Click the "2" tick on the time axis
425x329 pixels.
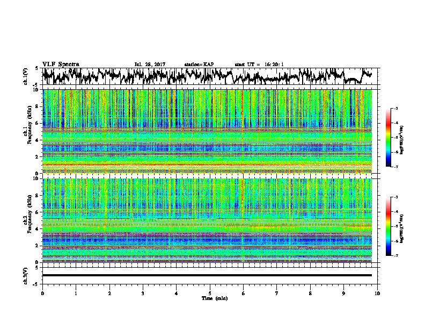tap(109, 294)
